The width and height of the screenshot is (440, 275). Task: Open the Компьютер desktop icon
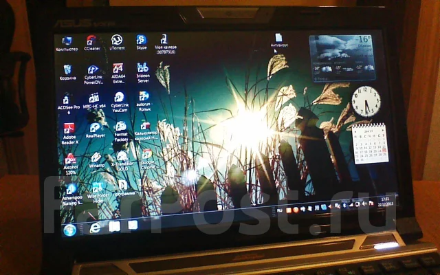pyautogui.click(x=67, y=43)
